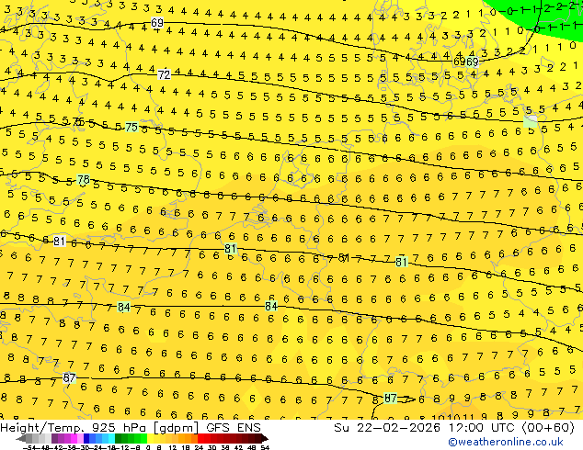Image resolution: width=583 pixels, height=450 pixels.
Task: Click the 54 value on legend scale
Action: click(265, 447)
